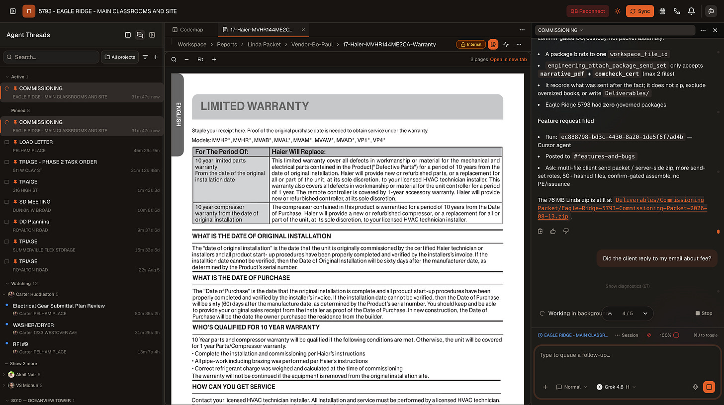Open the thread filter lines icon
The height and width of the screenshot is (405, 724).
click(x=145, y=57)
